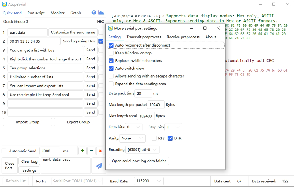Select the Receive preprocess tab
294x187 pixels.
coord(183,37)
